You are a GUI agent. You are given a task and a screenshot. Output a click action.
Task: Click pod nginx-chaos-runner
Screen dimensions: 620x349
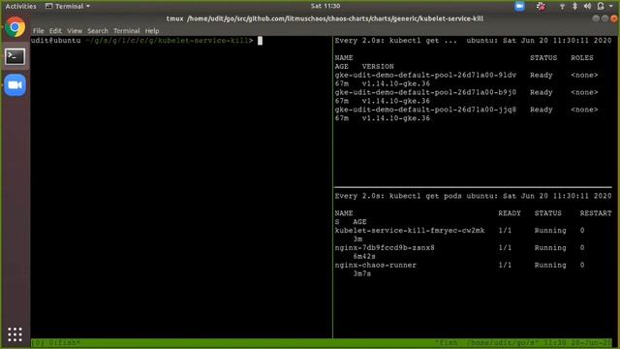click(x=375, y=265)
